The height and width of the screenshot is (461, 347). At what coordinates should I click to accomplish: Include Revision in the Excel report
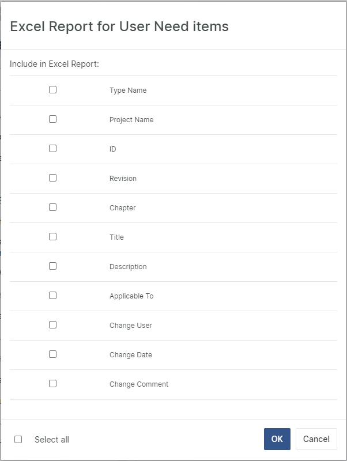click(52, 178)
